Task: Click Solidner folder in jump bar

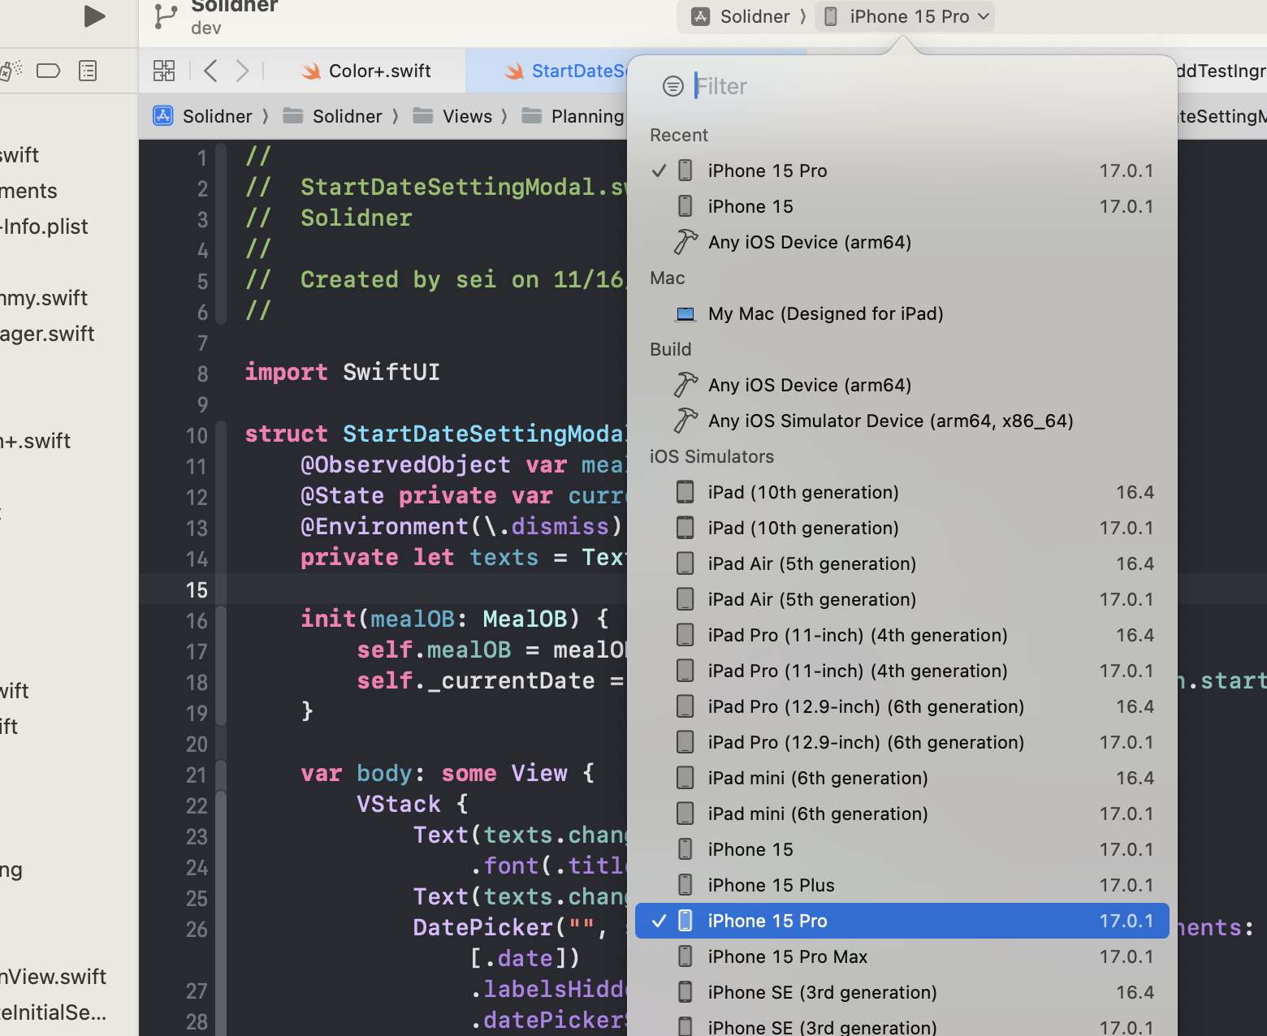Action: pos(332,116)
